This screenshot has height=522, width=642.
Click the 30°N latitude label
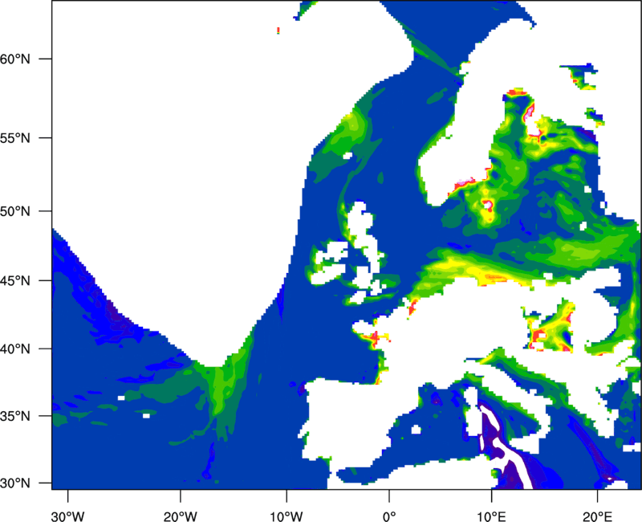pos(15,483)
